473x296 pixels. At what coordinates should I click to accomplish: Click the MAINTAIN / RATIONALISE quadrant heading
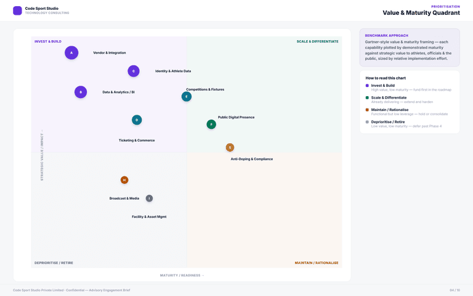pos(317,263)
